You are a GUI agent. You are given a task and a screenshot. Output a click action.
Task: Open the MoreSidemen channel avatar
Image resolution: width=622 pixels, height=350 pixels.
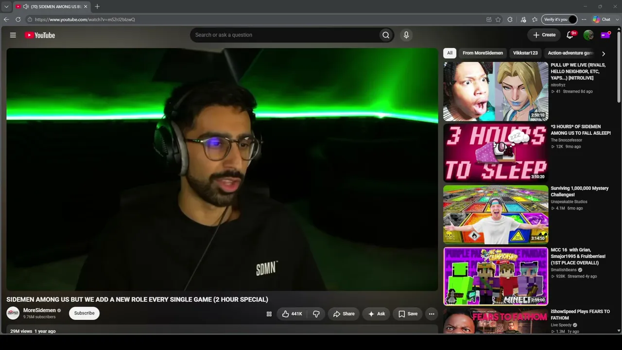(x=13, y=313)
